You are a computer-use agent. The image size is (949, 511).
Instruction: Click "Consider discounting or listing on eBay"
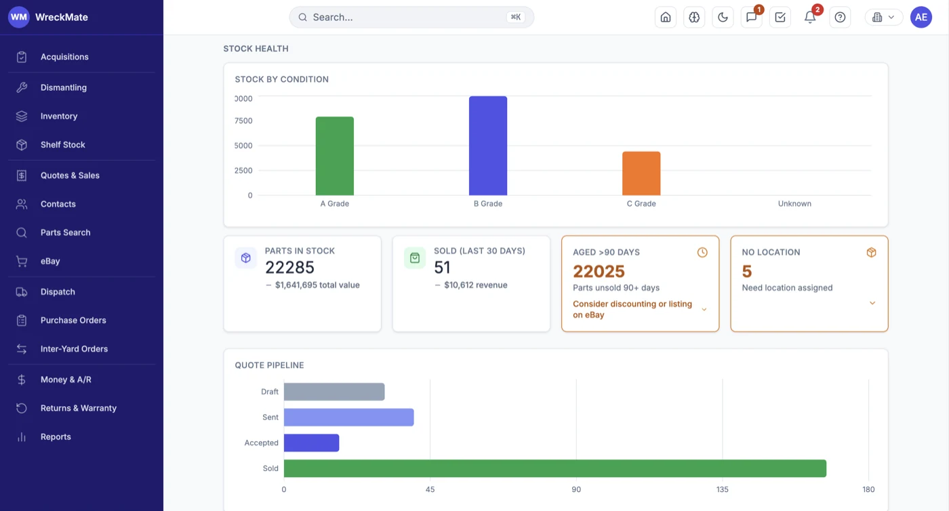pos(632,309)
